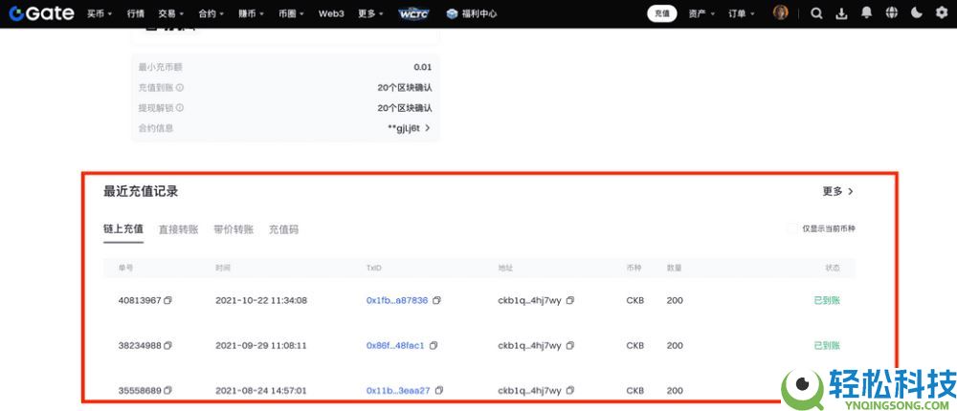Expand the 订单 dropdown
The width and height of the screenshot is (957, 411).
[742, 13]
